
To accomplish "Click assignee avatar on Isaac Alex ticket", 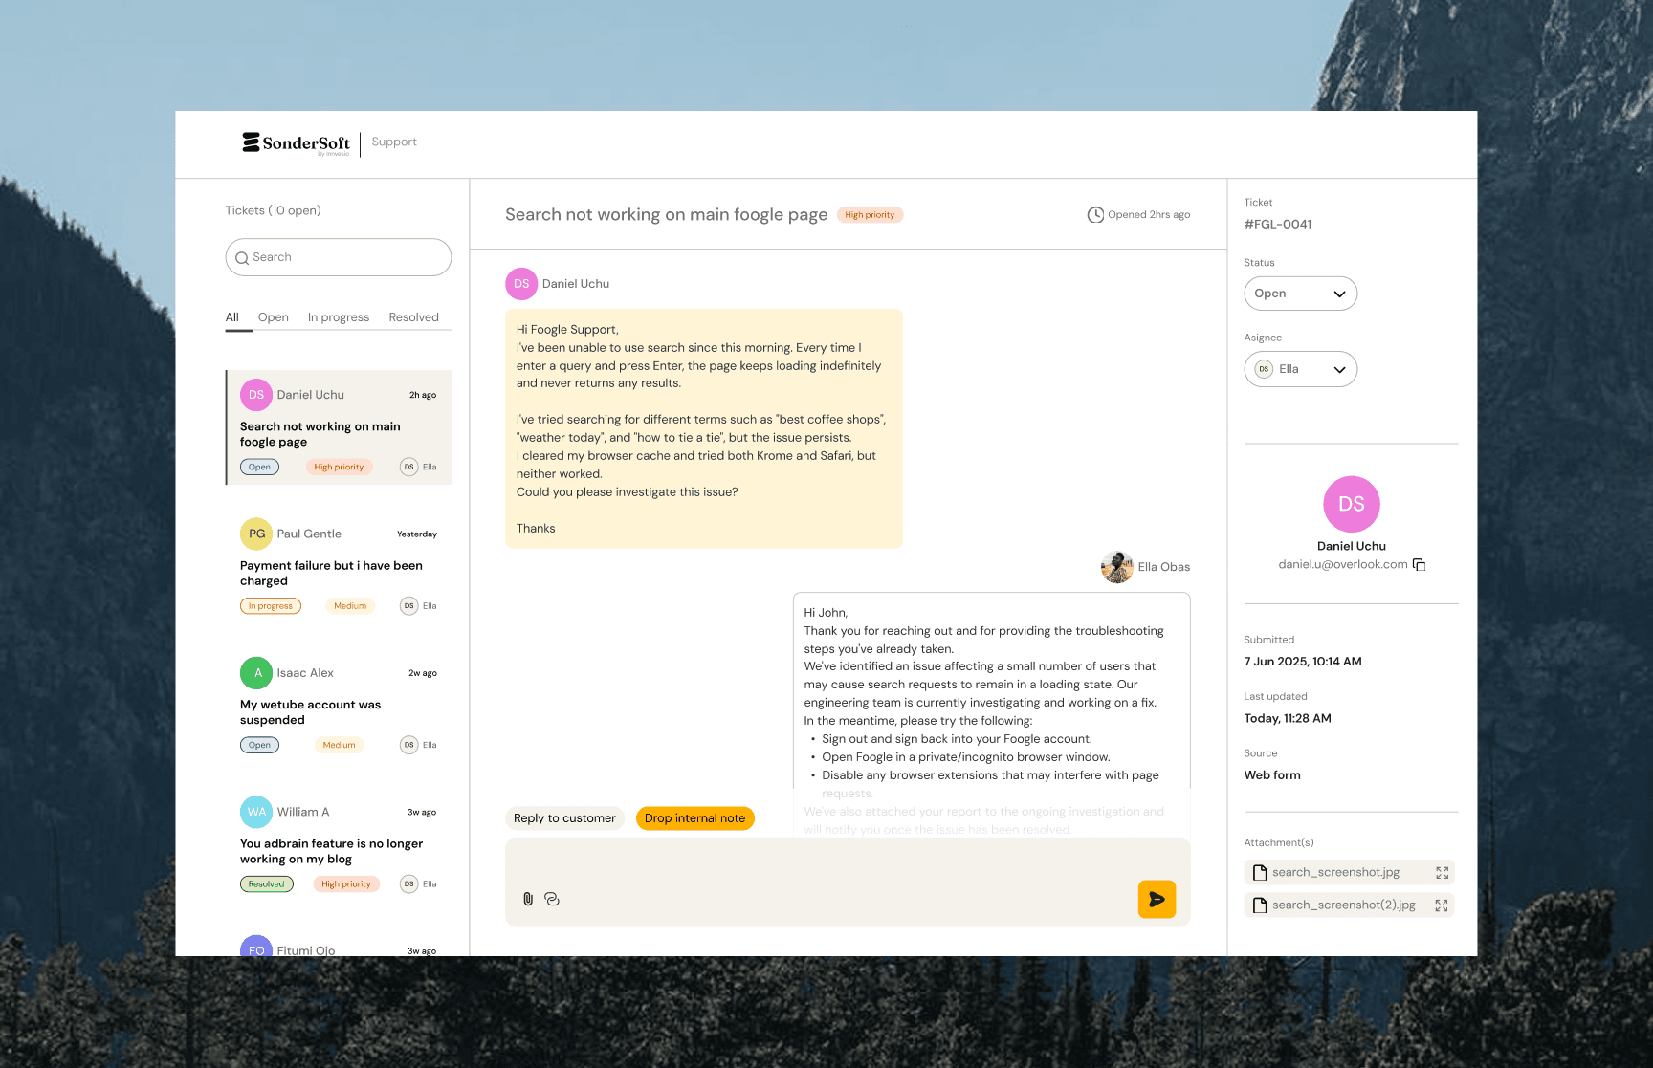I will pyautogui.click(x=409, y=745).
